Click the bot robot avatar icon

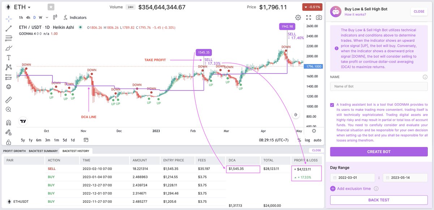336,12
